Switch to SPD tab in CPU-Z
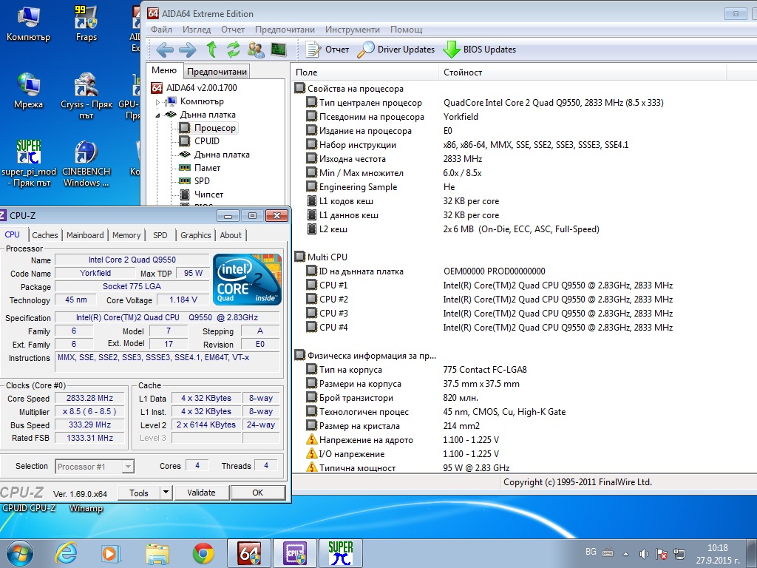This screenshot has width=757, height=568. pyautogui.click(x=160, y=235)
